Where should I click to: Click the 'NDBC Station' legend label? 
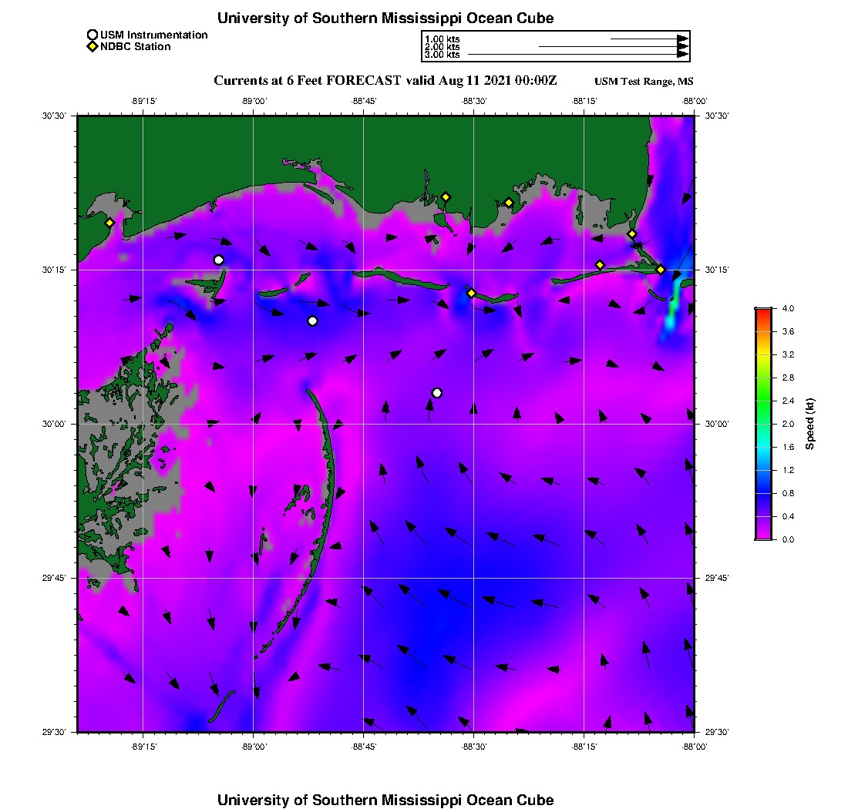(136, 47)
